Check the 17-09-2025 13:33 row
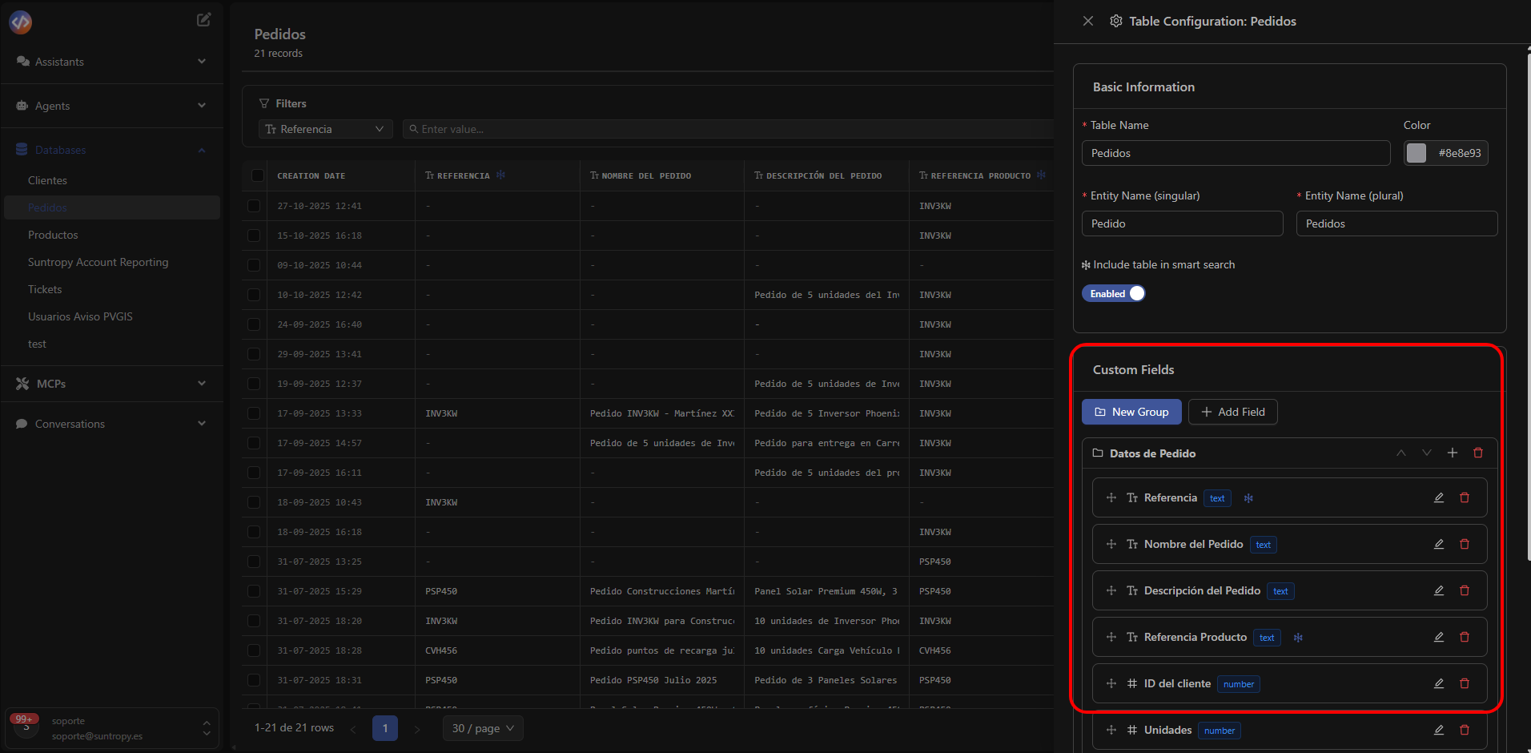 (254, 413)
